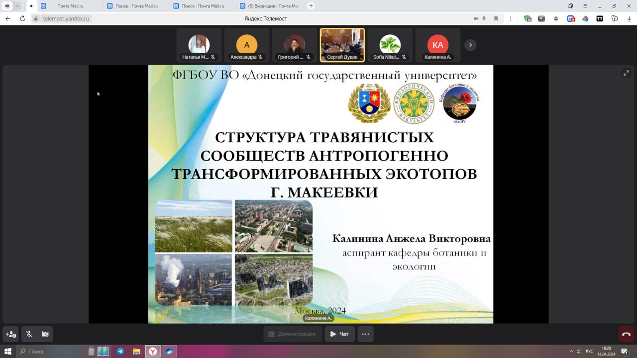Open the browser extensions puzzle icon
Image resolution: width=637 pixels, height=358 pixels.
pos(615,18)
